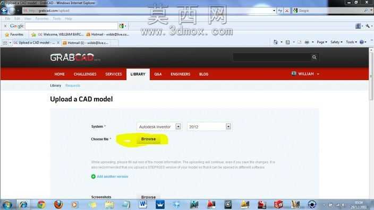374x210 pixels.
Task: Click Browse next to Choose file
Action: (x=148, y=139)
